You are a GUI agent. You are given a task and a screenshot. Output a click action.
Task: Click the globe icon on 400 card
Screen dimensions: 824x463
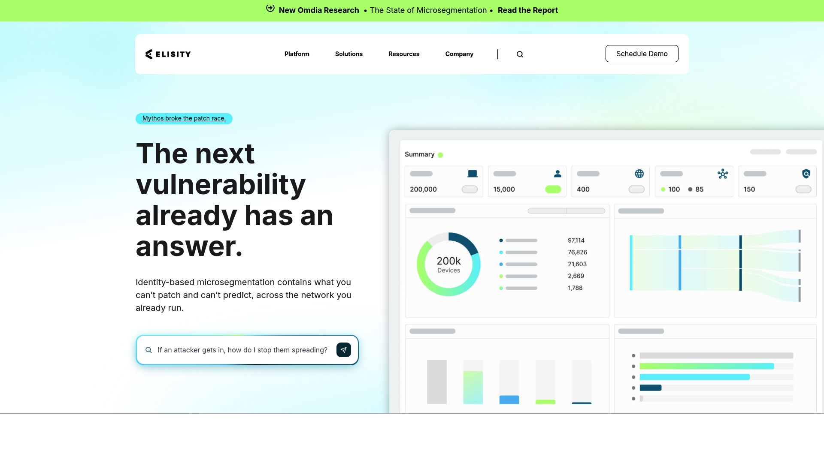tap(639, 174)
